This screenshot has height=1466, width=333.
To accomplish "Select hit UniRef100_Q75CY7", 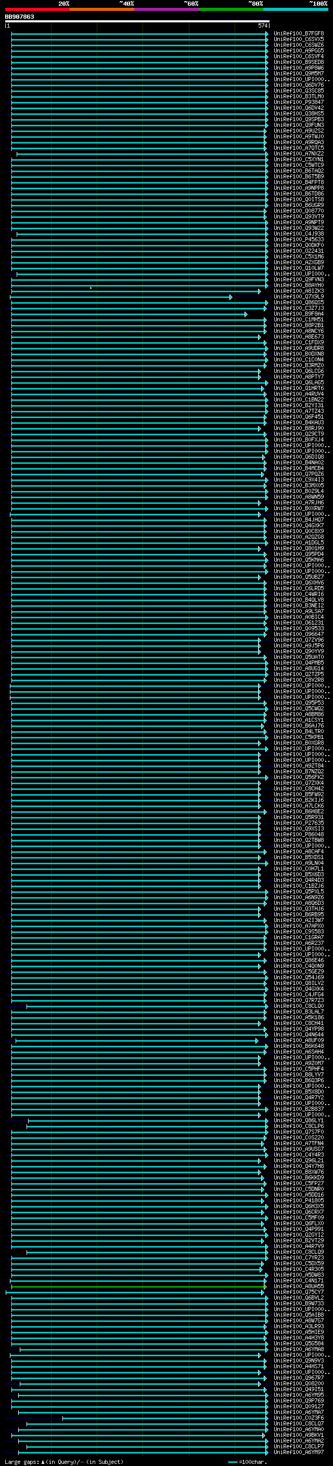I will [x=299, y=1292].
